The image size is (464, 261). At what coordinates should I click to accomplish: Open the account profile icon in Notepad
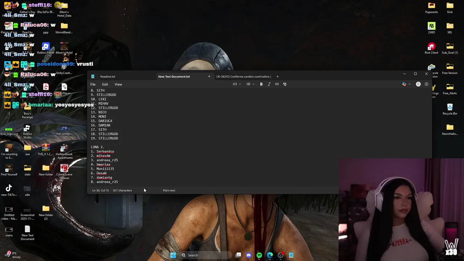[418, 84]
